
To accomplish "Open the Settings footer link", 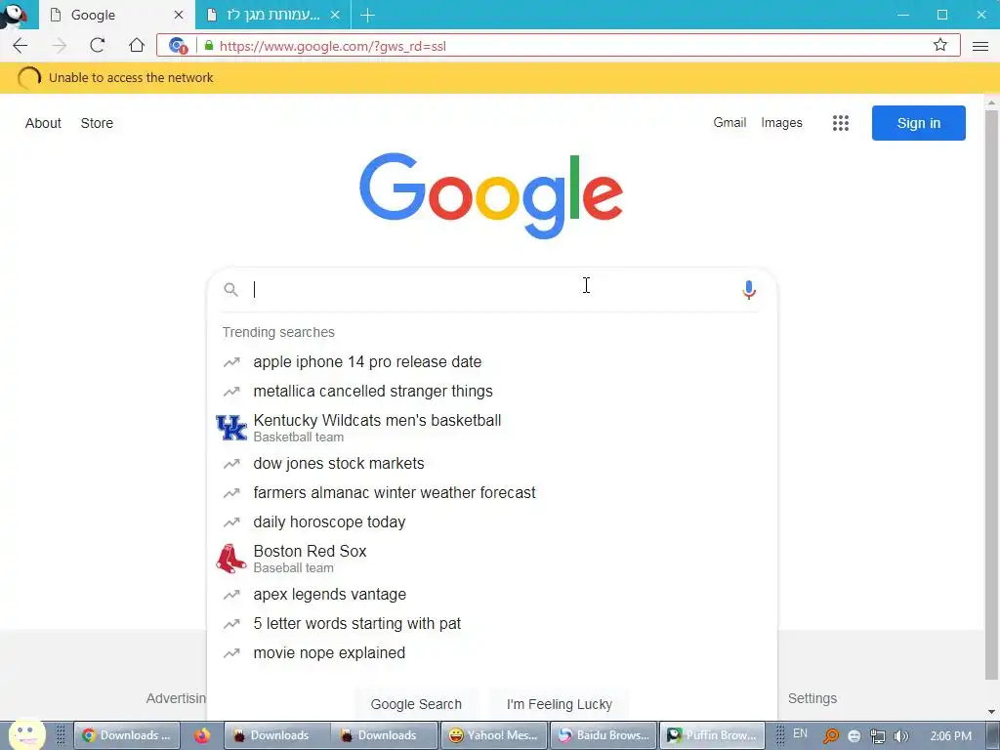I will [x=812, y=698].
